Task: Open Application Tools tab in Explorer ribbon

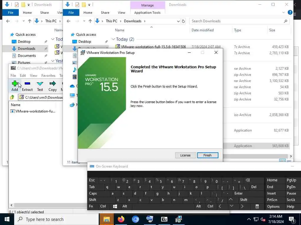Action: pos(147,13)
